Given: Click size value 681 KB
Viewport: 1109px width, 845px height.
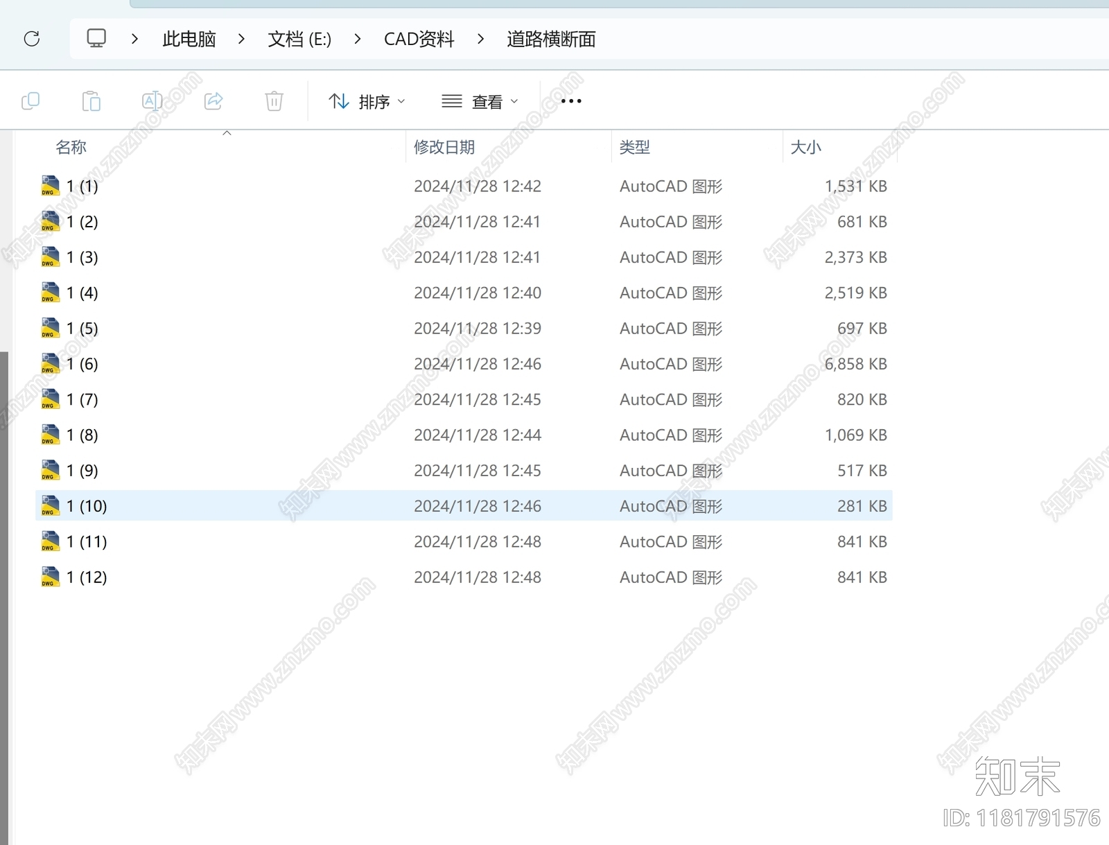Looking at the screenshot, I should pyautogui.click(x=862, y=221).
